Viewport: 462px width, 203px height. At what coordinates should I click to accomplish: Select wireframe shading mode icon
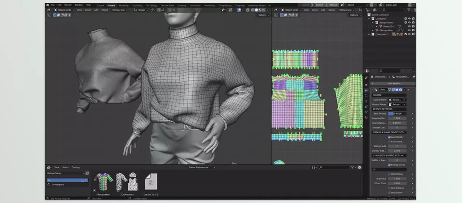[253, 10]
